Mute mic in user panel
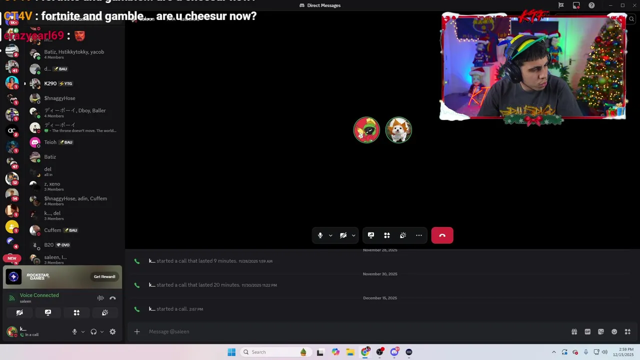 pos(74,331)
